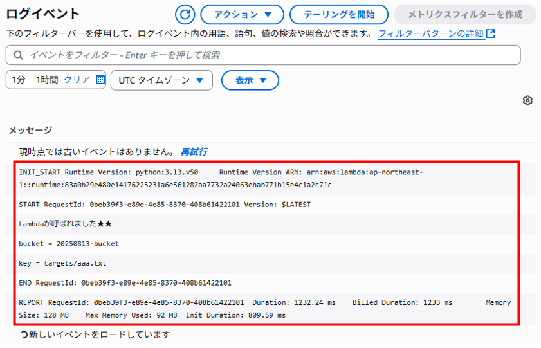The image size is (541, 348).
Task: Open the 表示 dropdown
Action: [250, 80]
